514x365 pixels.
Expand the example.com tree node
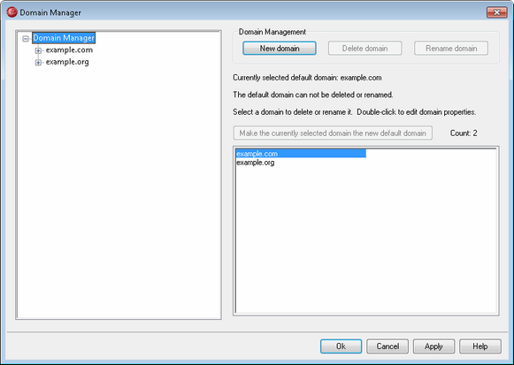coord(38,50)
